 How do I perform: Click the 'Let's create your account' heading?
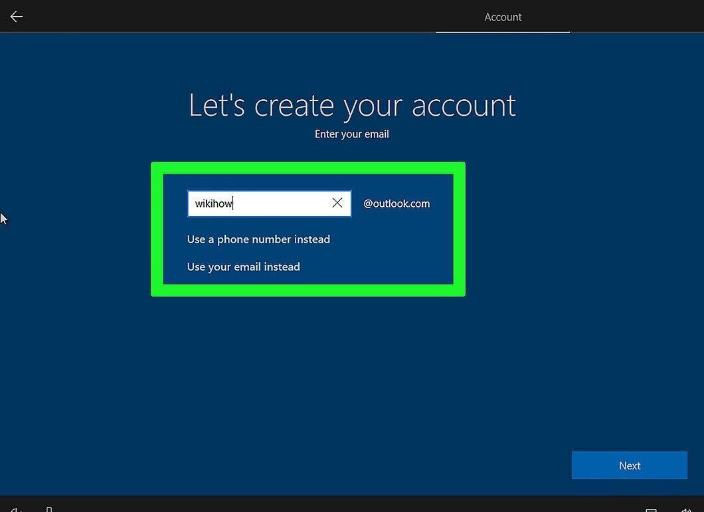tap(352, 106)
